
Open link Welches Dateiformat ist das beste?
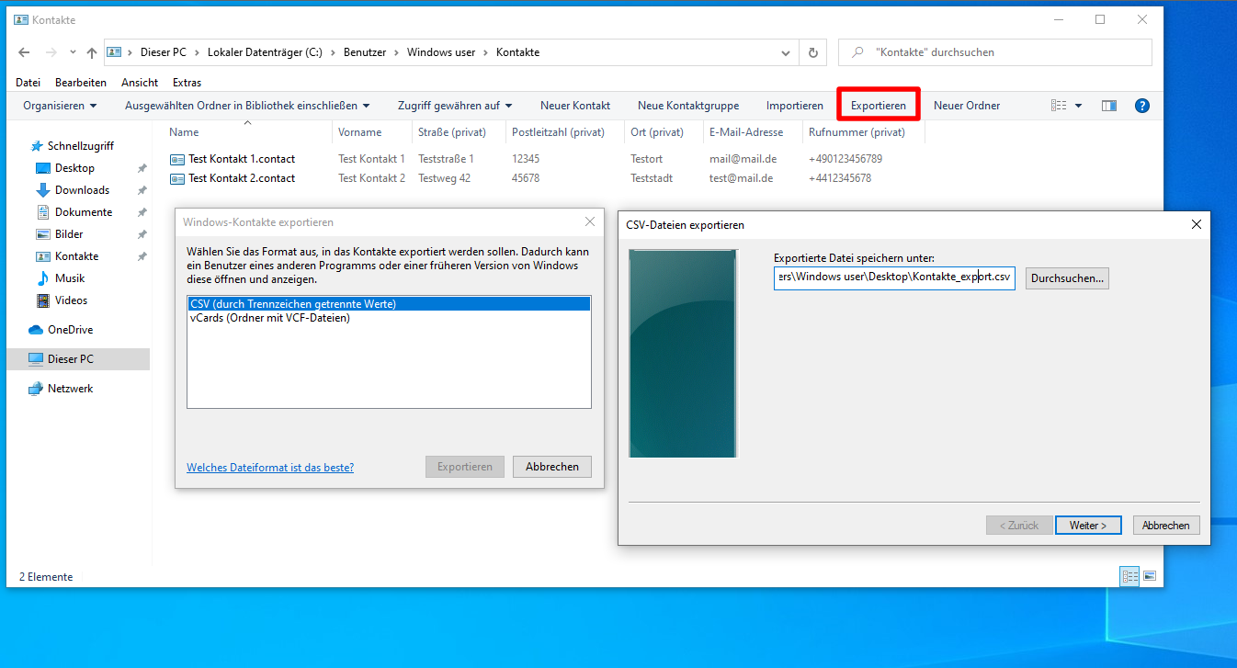270,468
